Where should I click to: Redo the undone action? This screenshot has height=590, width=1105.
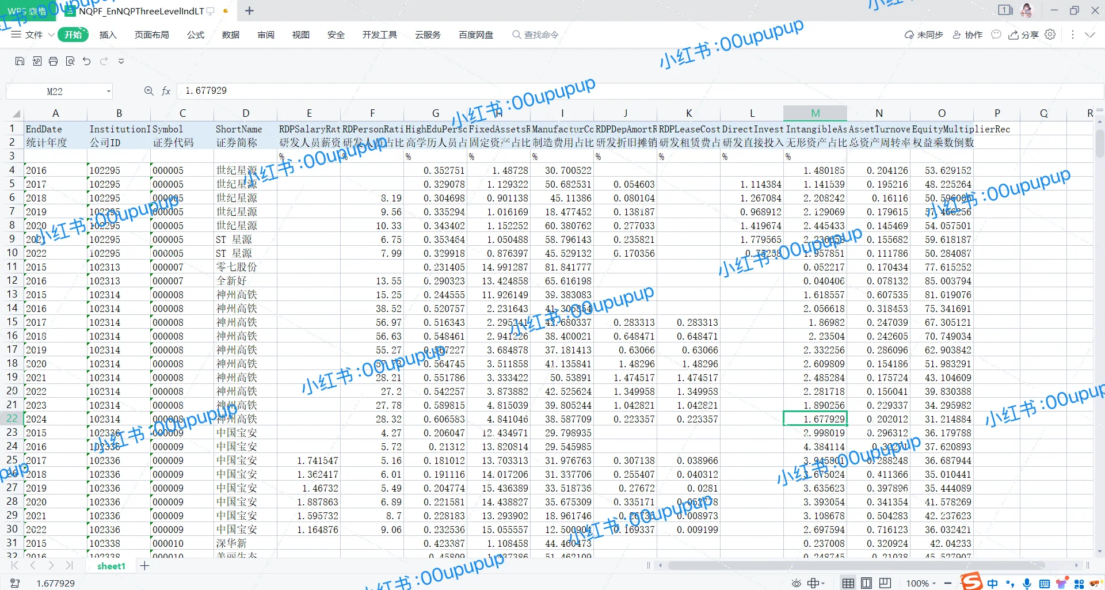[x=104, y=61]
